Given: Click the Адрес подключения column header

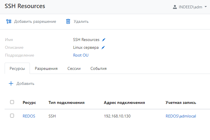Looking at the screenshot, I should [x=124, y=102].
